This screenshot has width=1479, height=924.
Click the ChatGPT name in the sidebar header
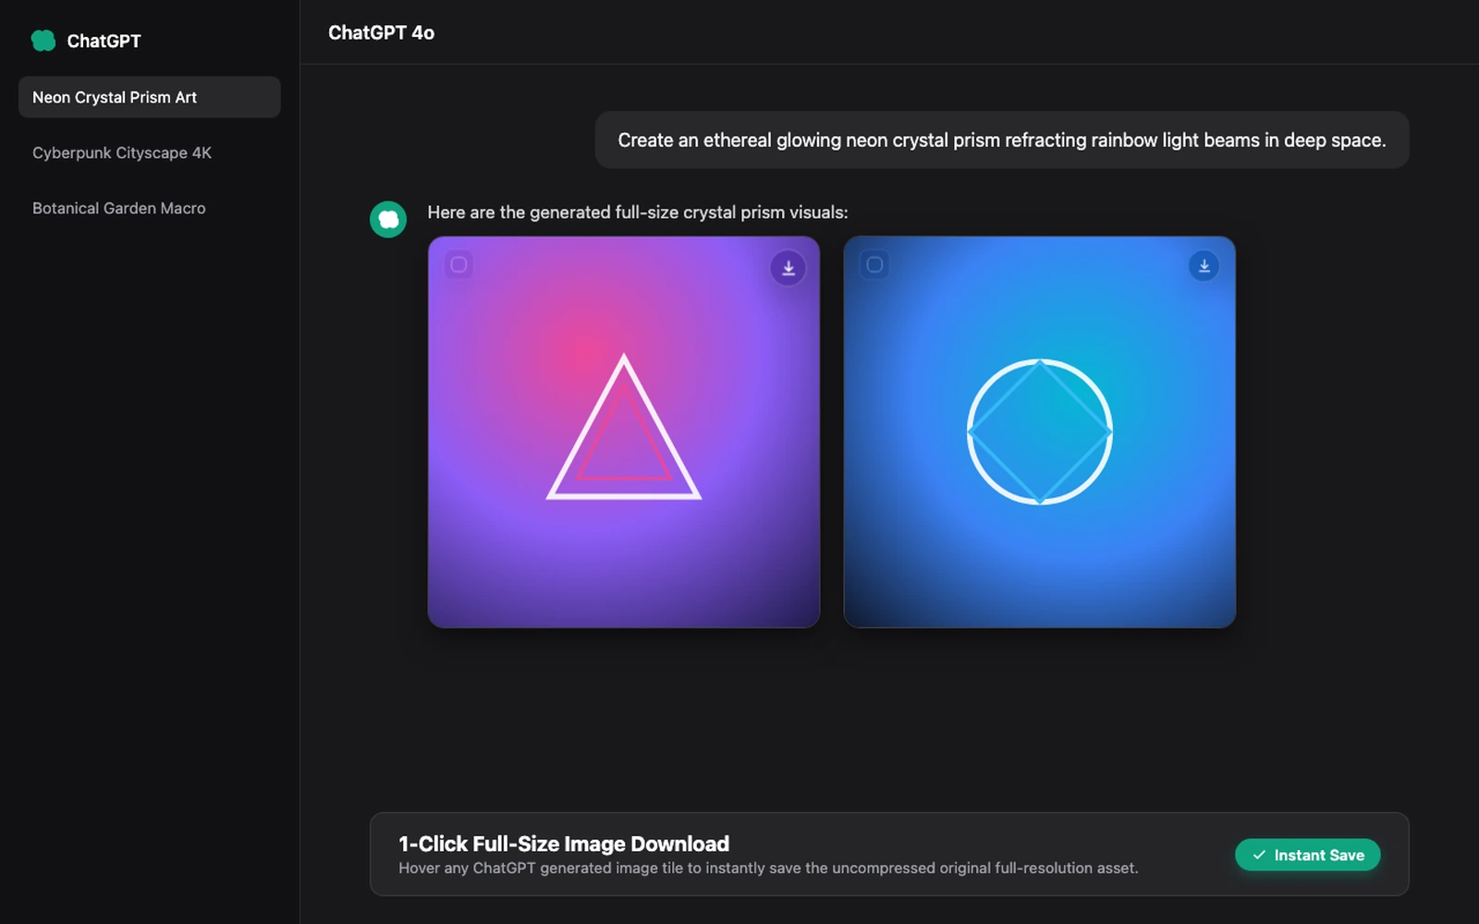(x=104, y=41)
